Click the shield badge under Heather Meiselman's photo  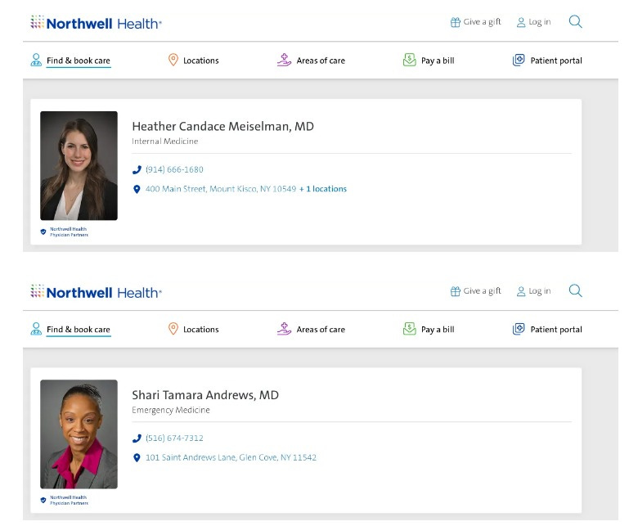[x=43, y=232]
